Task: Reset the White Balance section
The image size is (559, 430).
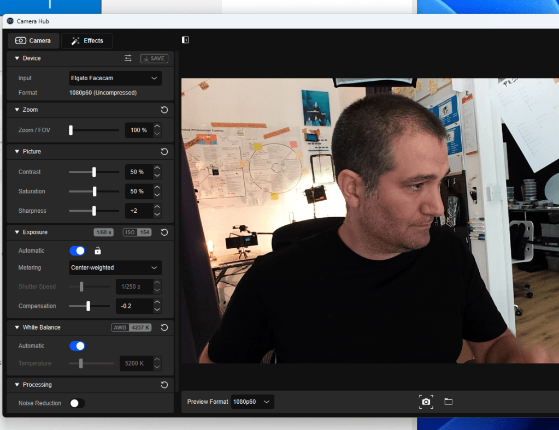Action: click(x=164, y=327)
